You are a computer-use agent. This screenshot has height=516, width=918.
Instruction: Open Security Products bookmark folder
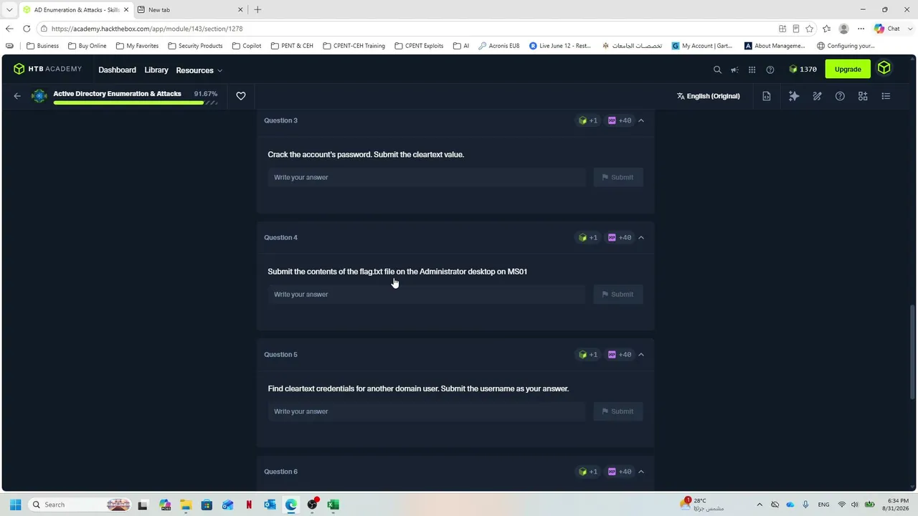pyautogui.click(x=195, y=46)
